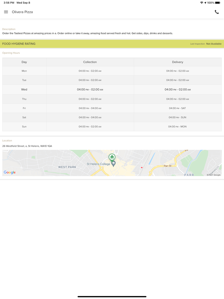Tap the Description label
Viewport: 224px width, 299px height.
[9, 29]
